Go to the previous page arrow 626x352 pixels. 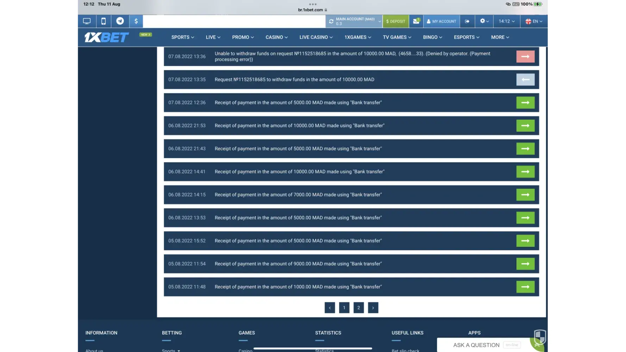click(330, 308)
